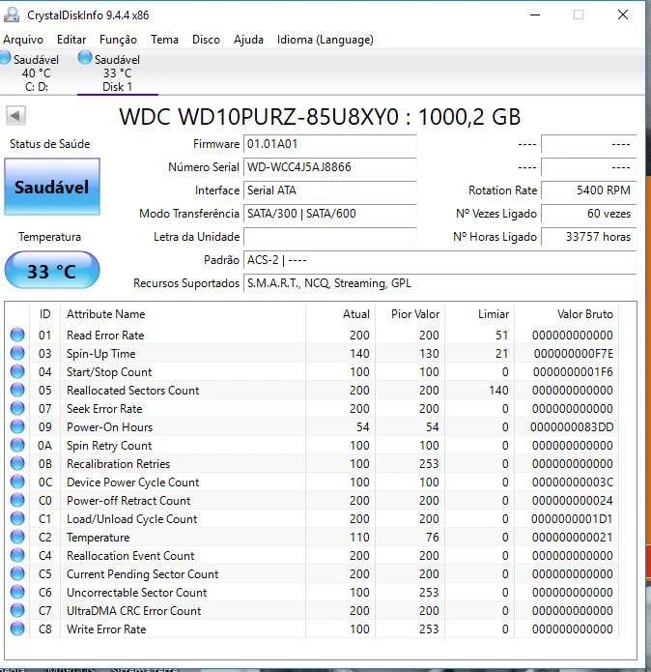Screen dimensions: 651x672
Task: Click status orb for Uncorrectable Sector Count
Action: coord(17,593)
